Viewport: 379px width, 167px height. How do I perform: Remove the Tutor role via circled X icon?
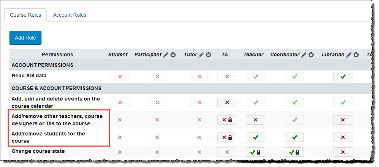pos(208,55)
